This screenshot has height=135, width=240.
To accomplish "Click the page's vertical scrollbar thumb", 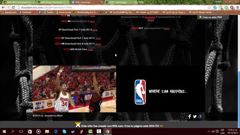I will [x=239, y=99].
